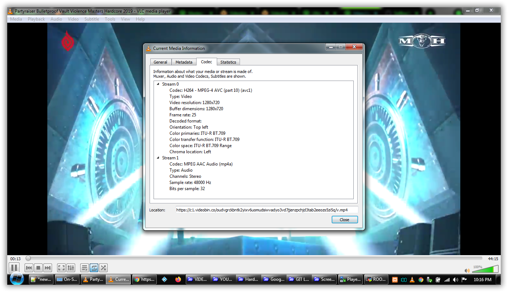Click the VLC cone tray icon

(x=412, y=280)
